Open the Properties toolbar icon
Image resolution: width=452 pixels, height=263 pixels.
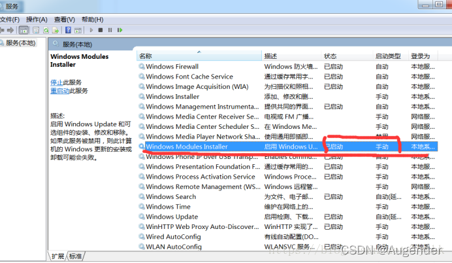pyautogui.click(x=36, y=30)
